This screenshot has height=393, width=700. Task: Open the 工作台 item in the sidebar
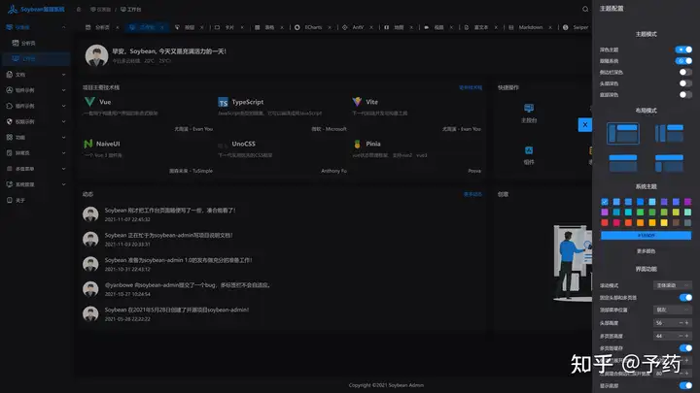point(35,59)
